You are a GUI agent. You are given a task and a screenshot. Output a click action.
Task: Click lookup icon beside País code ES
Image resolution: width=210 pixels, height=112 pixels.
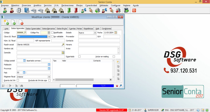point(24,73)
